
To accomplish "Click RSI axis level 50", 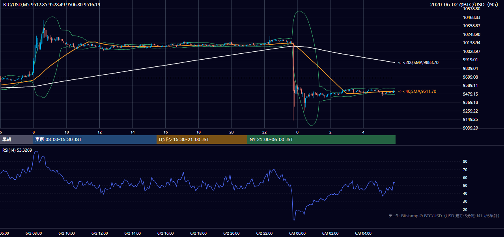I will (465, 185).
